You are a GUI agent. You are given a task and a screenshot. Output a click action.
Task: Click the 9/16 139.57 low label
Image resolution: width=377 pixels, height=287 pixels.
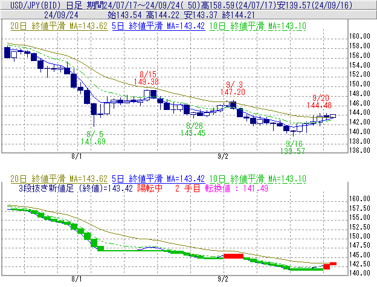click(x=292, y=147)
